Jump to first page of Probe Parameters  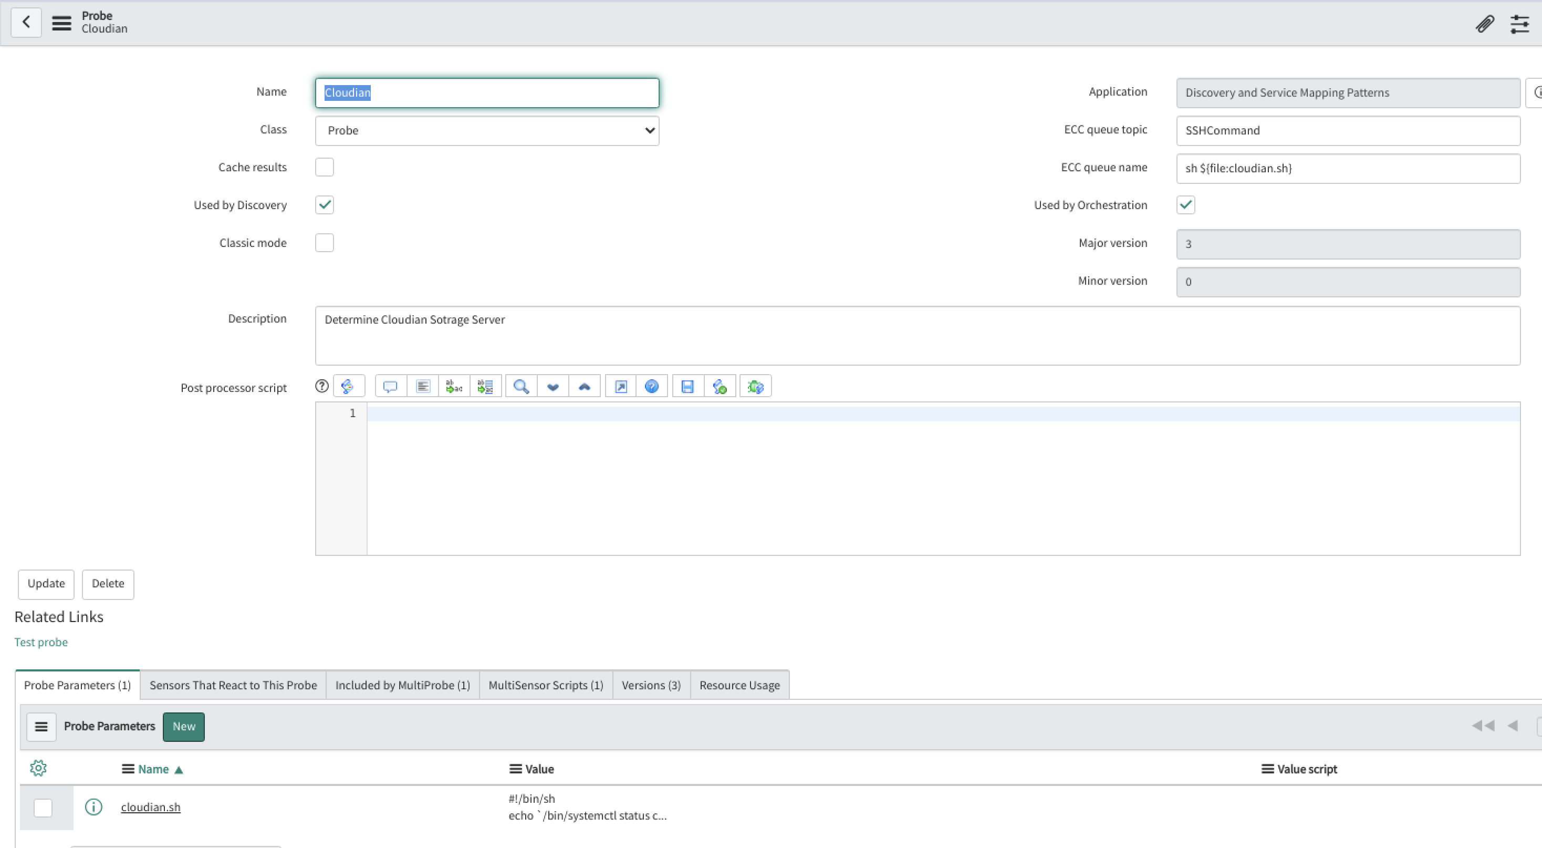tap(1483, 727)
